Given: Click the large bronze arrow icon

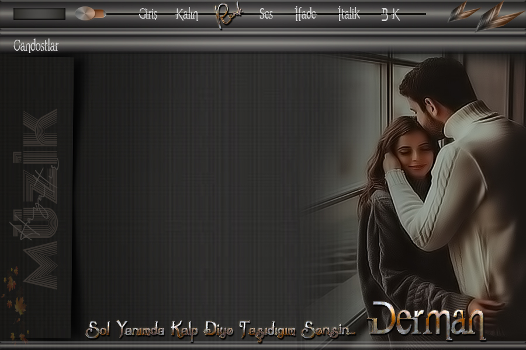Looking at the screenshot, I should [x=499, y=17].
